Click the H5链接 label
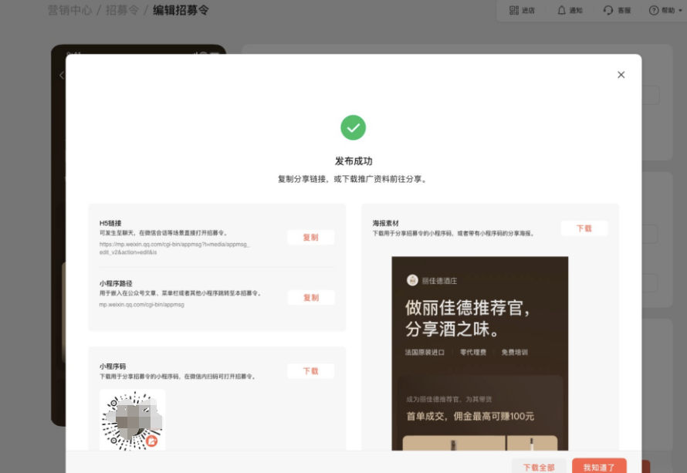Screen dimensions: 687x473 tap(110, 223)
